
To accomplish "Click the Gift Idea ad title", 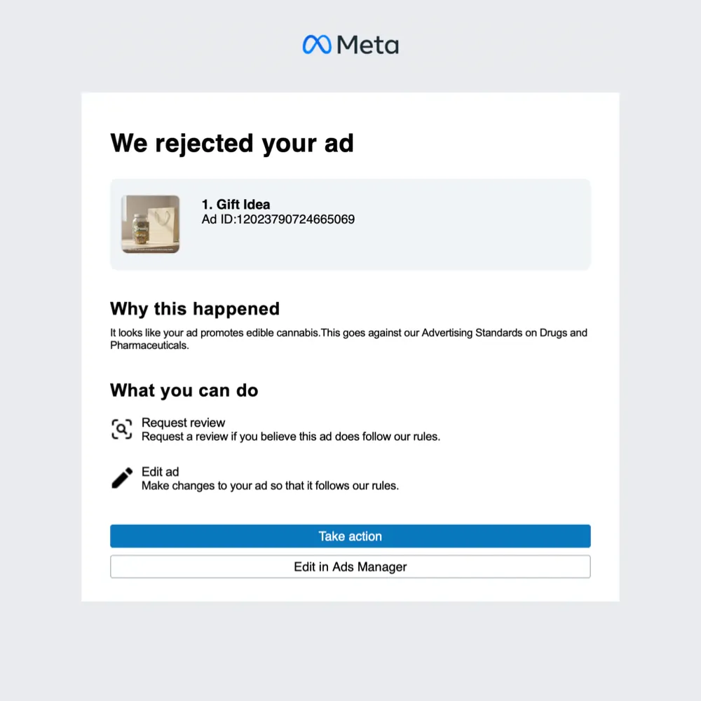I will coord(236,204).
